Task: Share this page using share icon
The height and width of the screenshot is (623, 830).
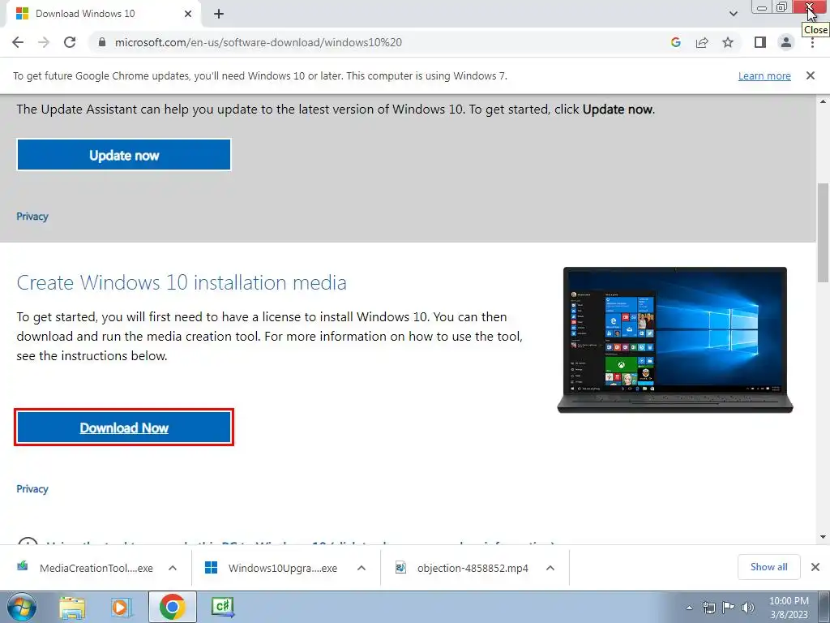Action: [702, 42]
